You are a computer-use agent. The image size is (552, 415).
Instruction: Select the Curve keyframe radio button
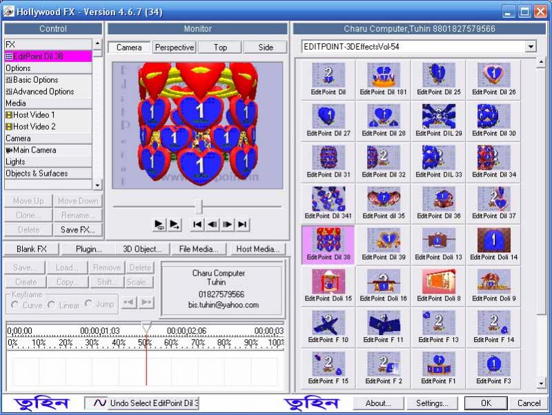[x=15, y=305]
